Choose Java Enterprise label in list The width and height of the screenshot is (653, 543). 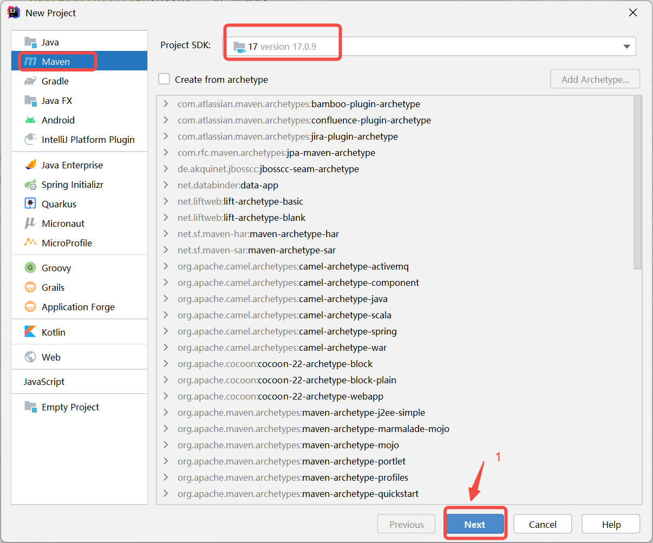pyautogui.click(x=72, y=165)
